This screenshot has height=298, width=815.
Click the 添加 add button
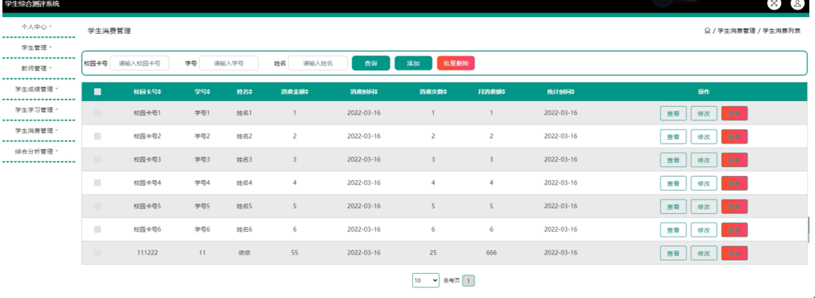tap(414, 63)
